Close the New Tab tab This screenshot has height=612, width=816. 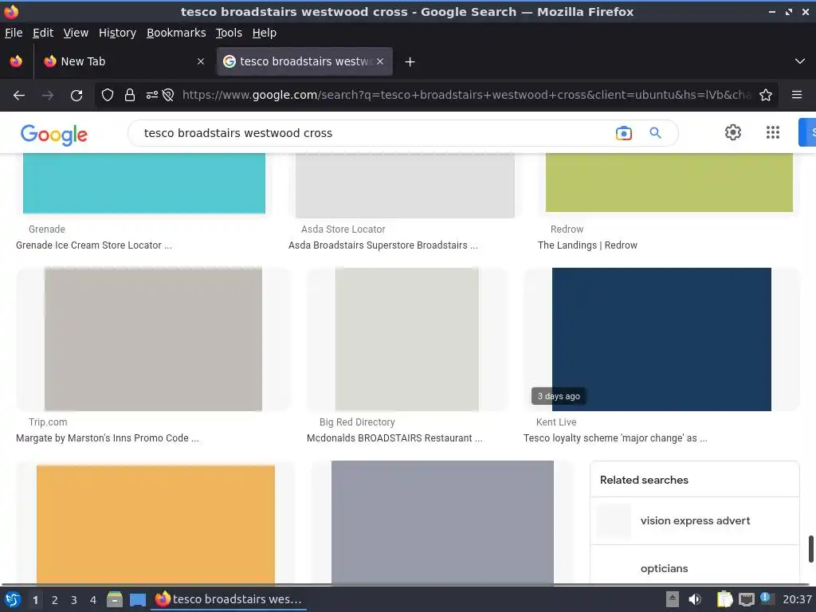coord(201,61)
